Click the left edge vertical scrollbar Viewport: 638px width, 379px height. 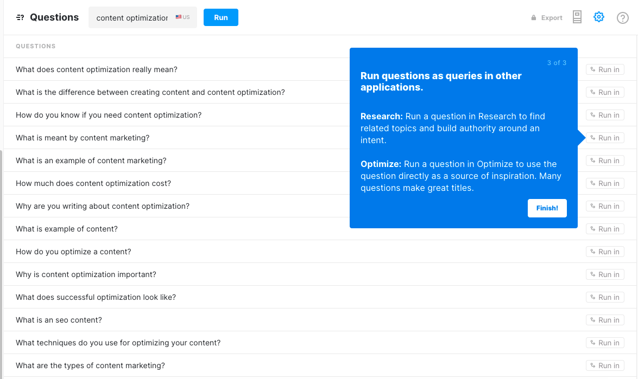pos(1,264)
